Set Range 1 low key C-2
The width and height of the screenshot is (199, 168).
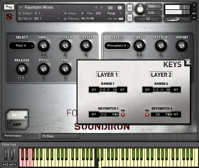(94, 90)
